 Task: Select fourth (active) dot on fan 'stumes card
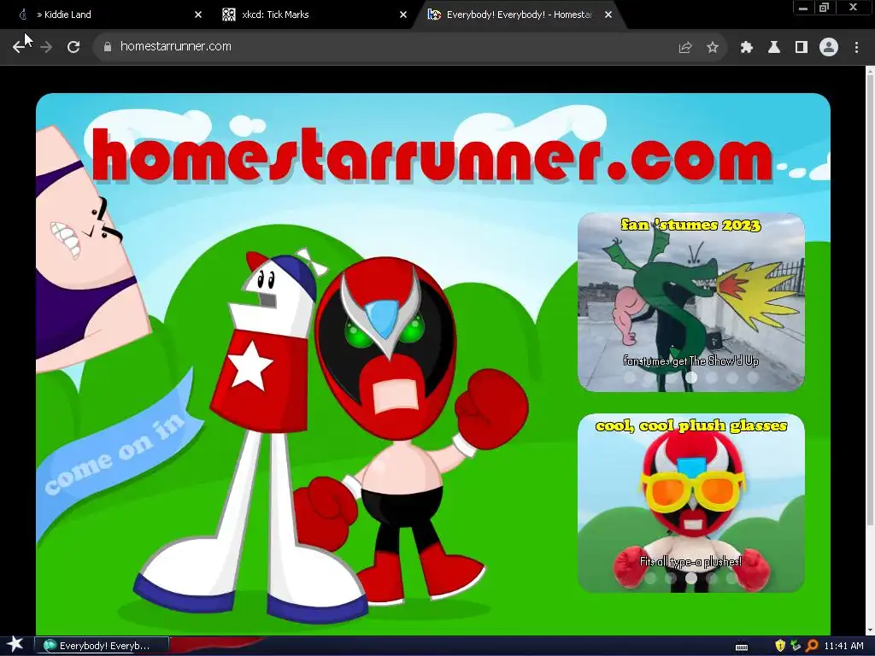tap(690, 378)
